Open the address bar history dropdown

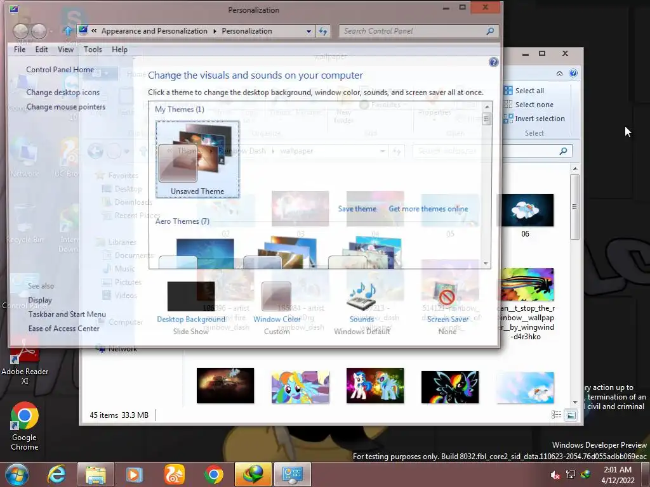click(308, 31)
